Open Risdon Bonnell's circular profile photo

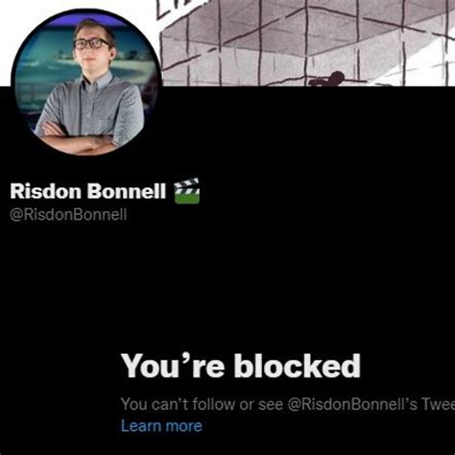coord(86,84)
